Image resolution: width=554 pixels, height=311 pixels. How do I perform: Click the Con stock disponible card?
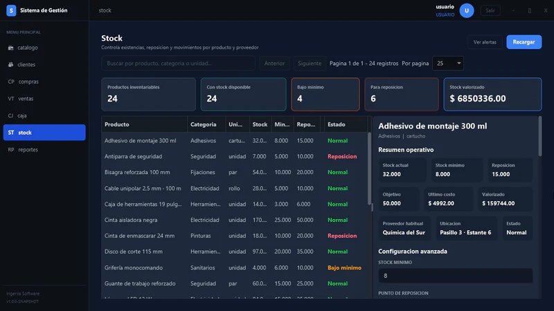(x=244, y=94)
